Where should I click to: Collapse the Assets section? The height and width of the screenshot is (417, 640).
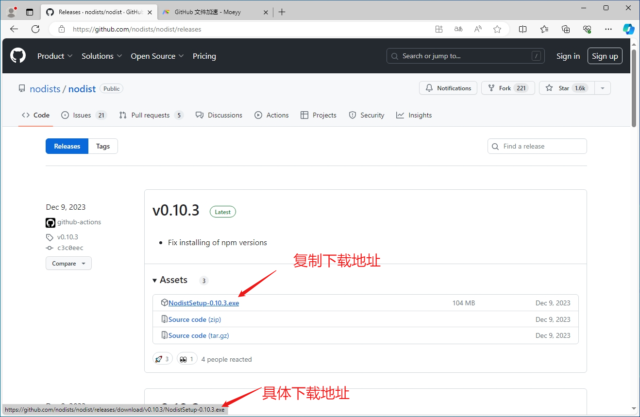click(x=170, y=280)
